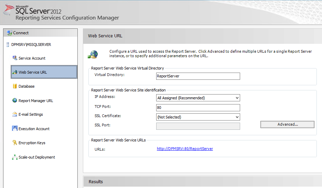
Task: Click the Web Service URL page title
Action: click(105, 36)
